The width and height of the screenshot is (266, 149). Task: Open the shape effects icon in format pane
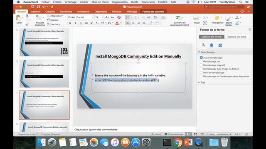coord(212,45)
